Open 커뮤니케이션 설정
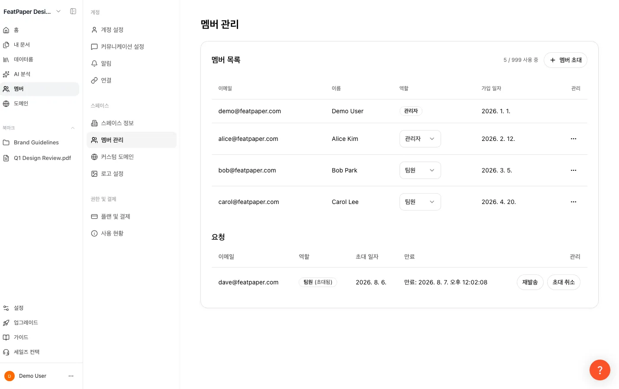This screenshot has width=619, height=389. 132,47
